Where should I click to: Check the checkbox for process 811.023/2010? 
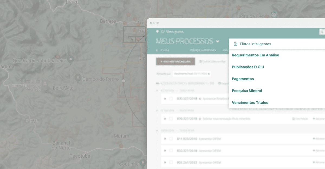click(171, 139)
